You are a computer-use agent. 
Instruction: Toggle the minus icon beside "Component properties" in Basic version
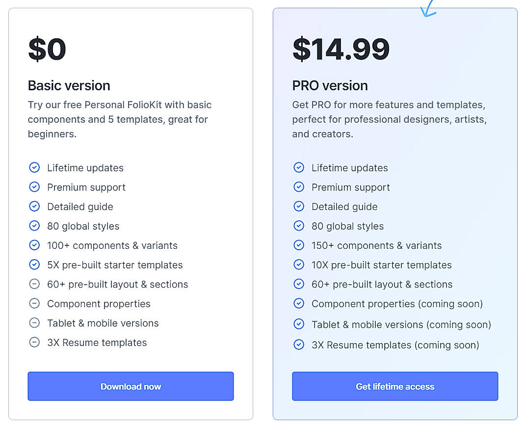click(x=34, y=303)
